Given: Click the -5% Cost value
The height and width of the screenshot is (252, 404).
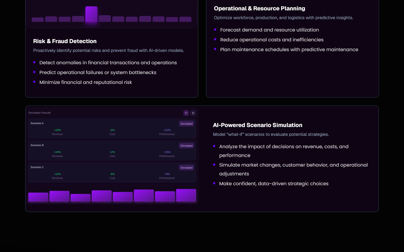Looking at the screenshot, I should [x=112, y=130].
